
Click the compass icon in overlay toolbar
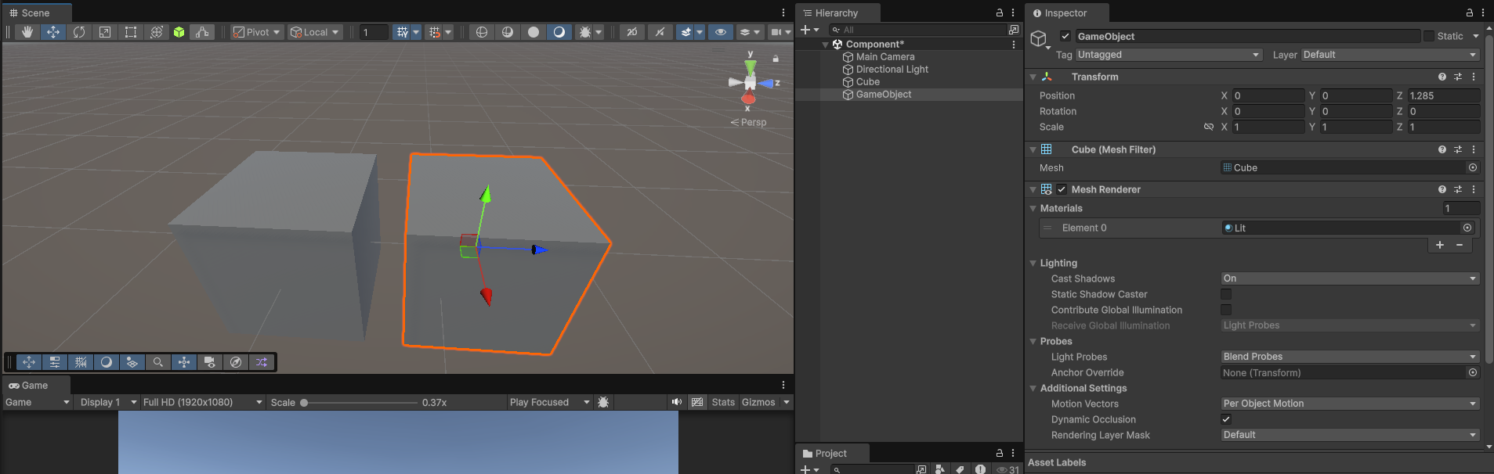(x=236, y=362)
